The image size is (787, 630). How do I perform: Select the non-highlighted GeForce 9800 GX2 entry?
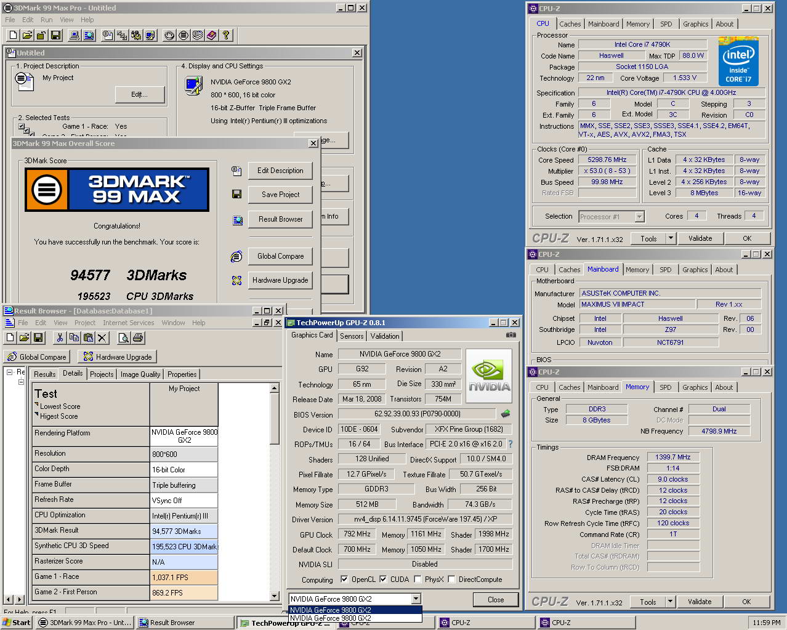click(355, 618)
